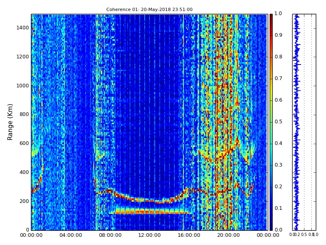Click the 0.9 colorbar tick label
326x245 pixels.
coord(278,35)
